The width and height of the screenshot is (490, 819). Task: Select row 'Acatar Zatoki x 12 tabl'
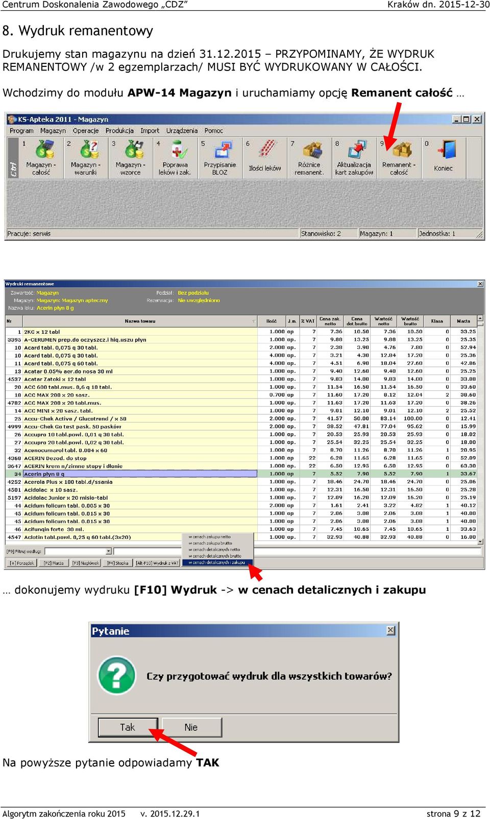point(241,380)
